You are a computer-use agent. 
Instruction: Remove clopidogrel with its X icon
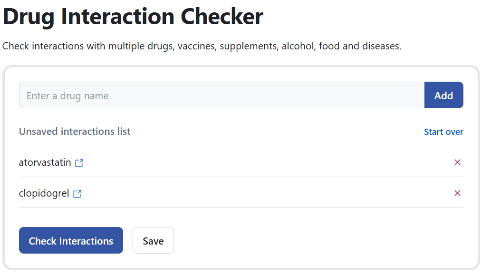[457, 193]
